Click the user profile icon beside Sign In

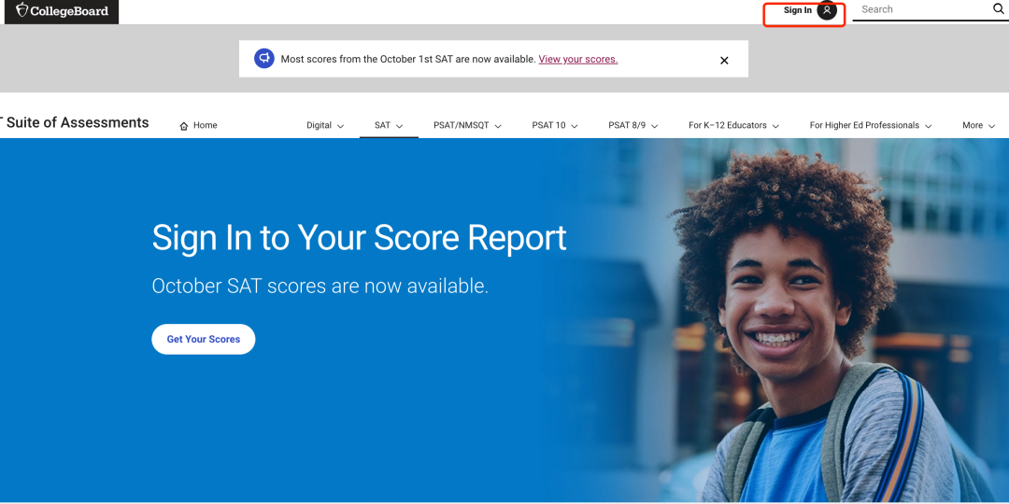pos(827,10)
